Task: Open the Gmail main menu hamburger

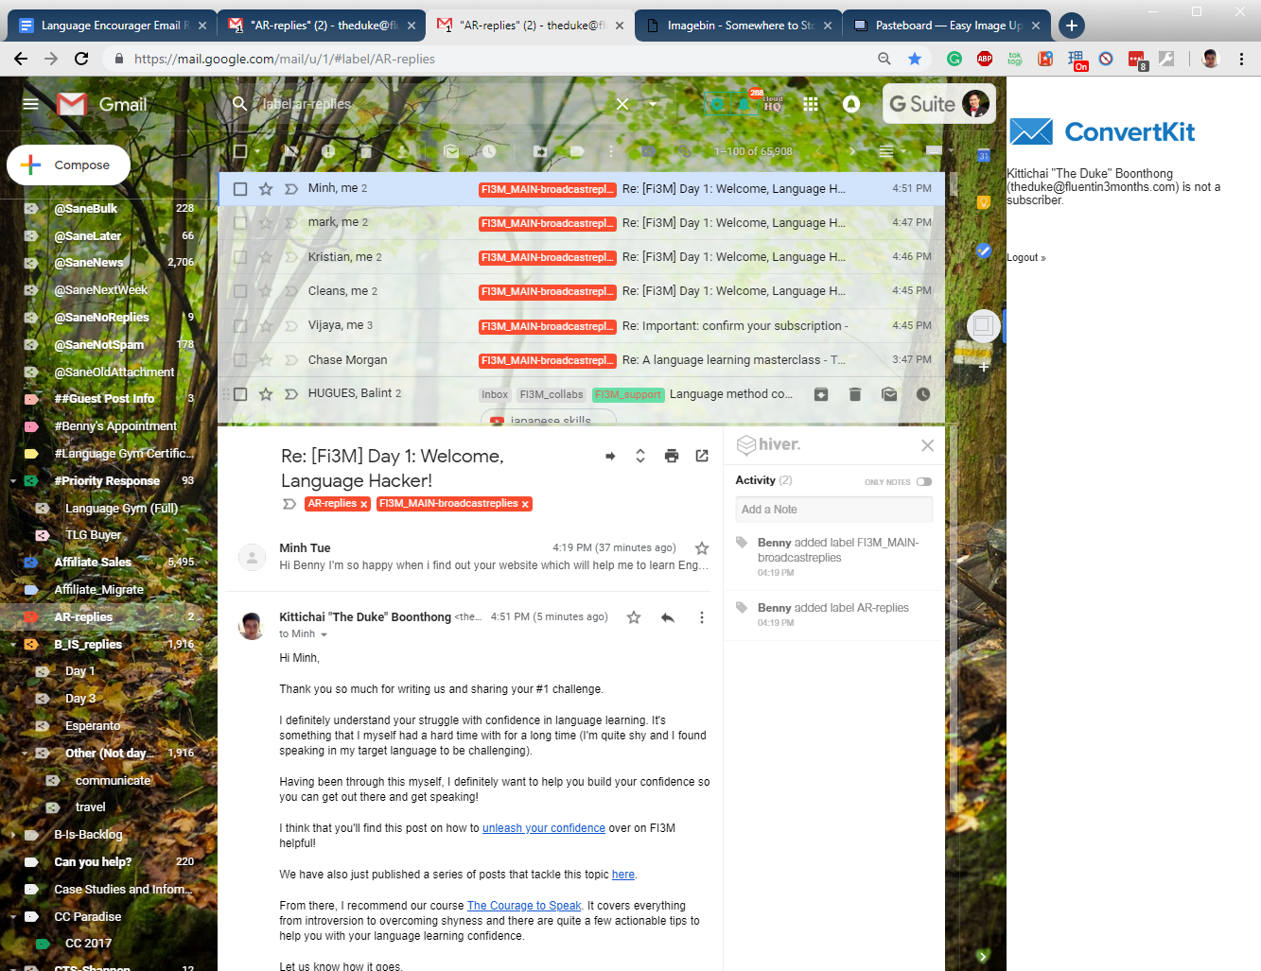Action: 30,104
